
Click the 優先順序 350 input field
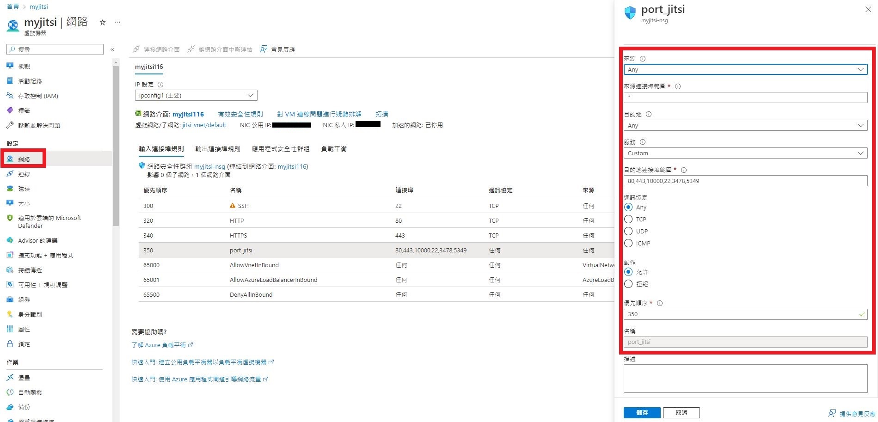(745, 314)
